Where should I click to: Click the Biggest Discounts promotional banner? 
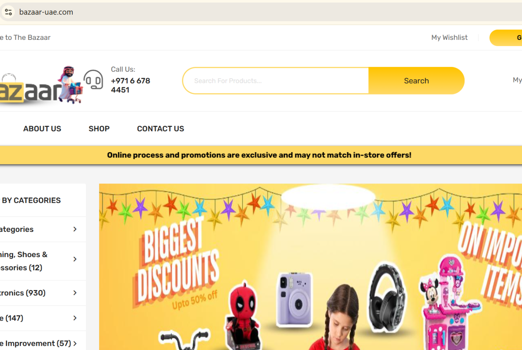click(x=310, y=267)
